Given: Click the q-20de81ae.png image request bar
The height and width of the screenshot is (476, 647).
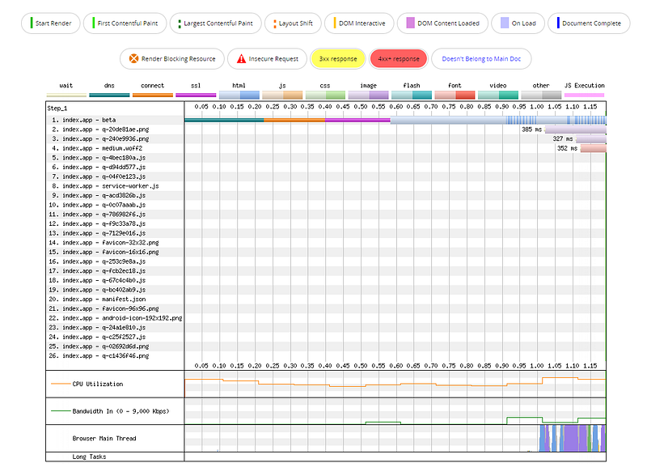Looking at the screenshot, I should pos(576,130).
